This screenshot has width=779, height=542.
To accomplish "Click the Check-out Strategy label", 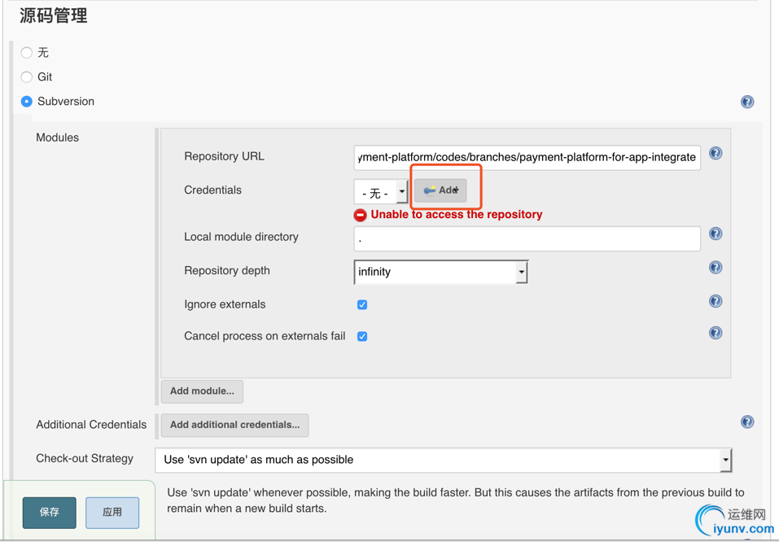I will [x=85, y=458].
